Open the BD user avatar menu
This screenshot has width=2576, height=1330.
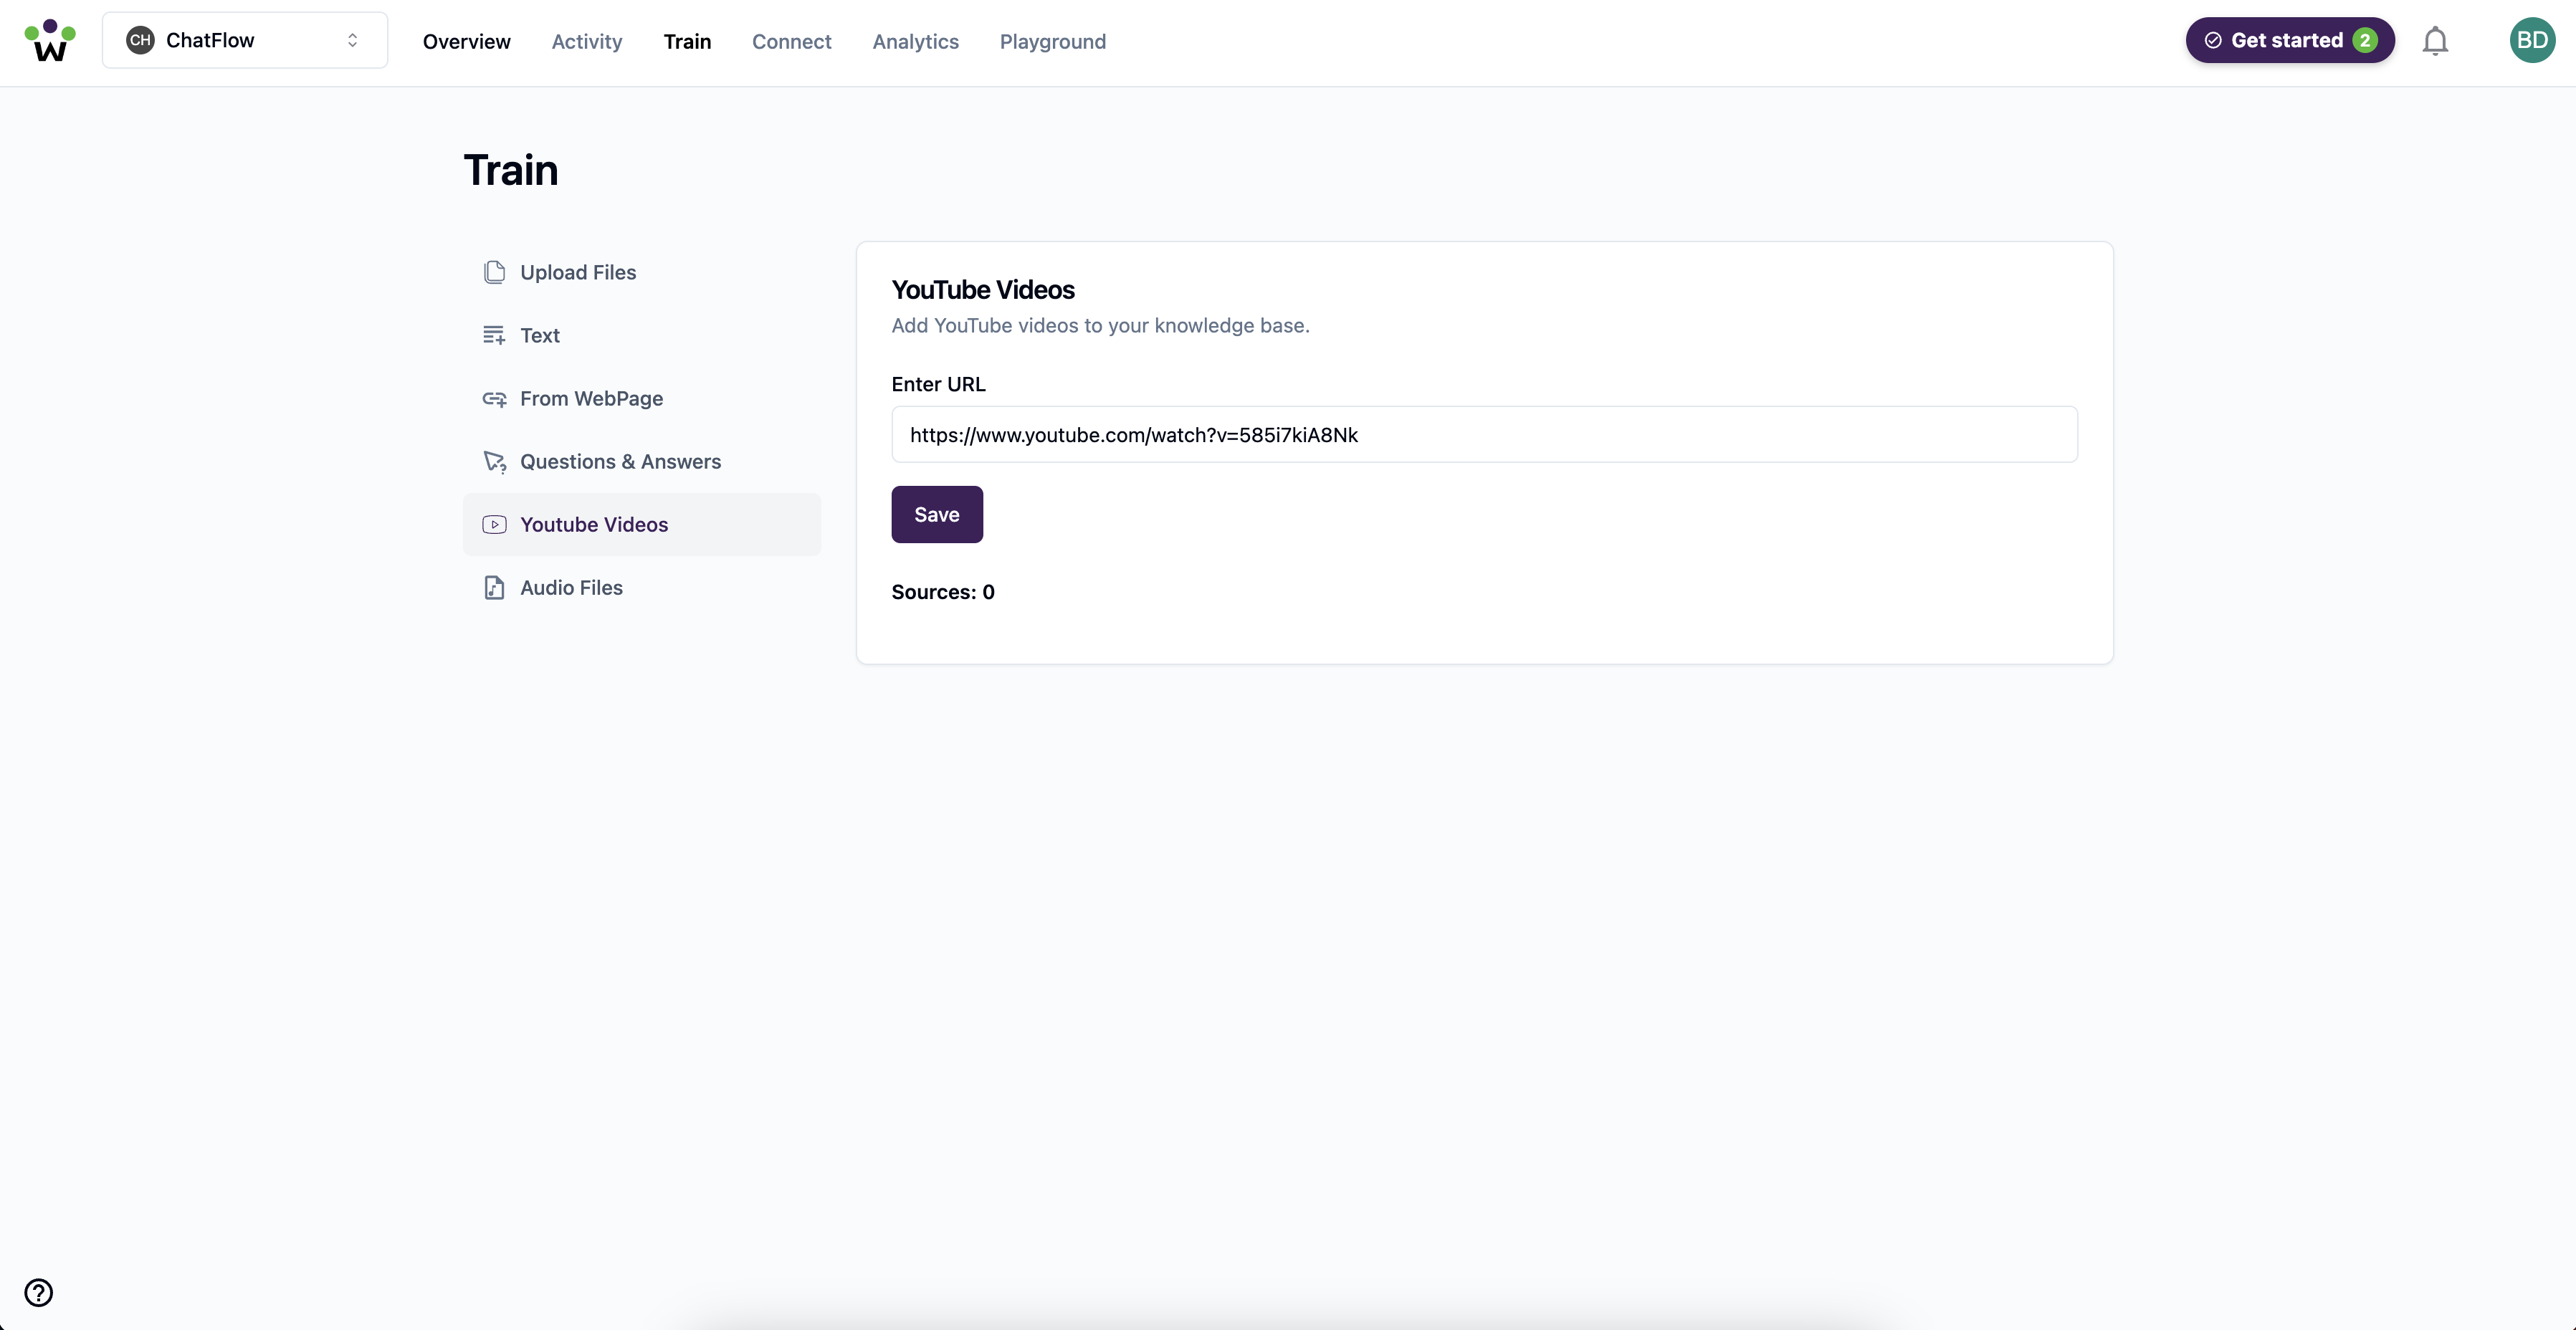point(2532,40)
